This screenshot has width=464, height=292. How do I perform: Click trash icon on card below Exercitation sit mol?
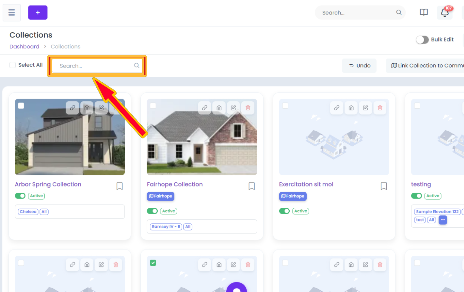[x=380, y=265]
